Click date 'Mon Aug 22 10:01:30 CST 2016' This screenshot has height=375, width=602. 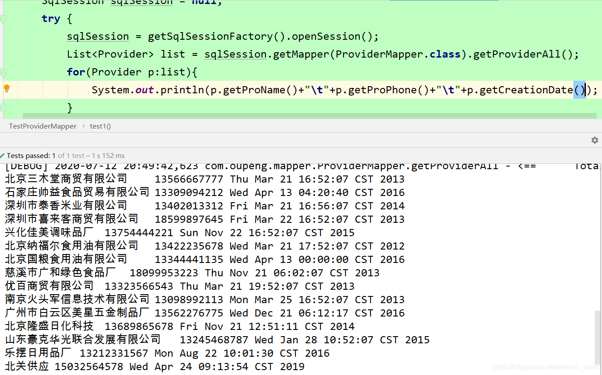[242, 353]
